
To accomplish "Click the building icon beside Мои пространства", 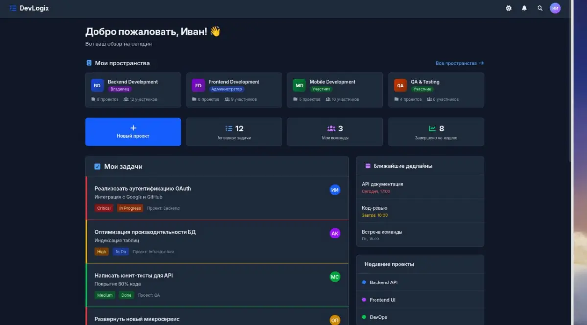I will click(89, 63).
